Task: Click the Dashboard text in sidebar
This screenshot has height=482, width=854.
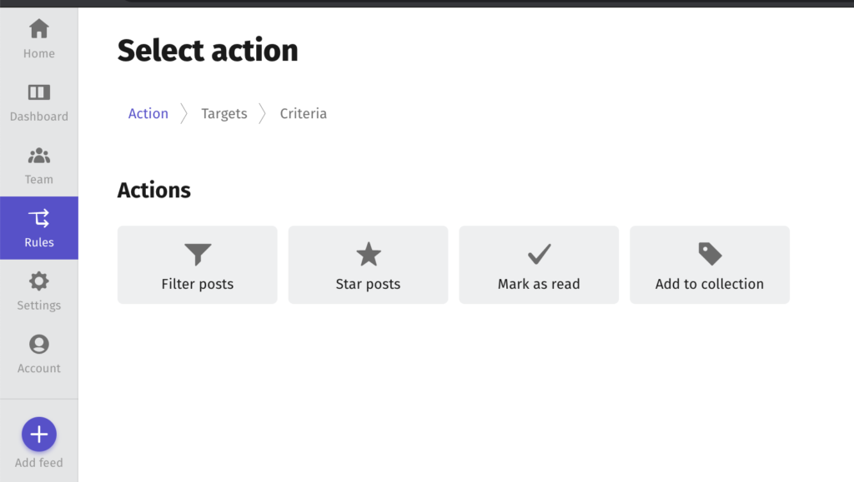Action: click(38, 117)
